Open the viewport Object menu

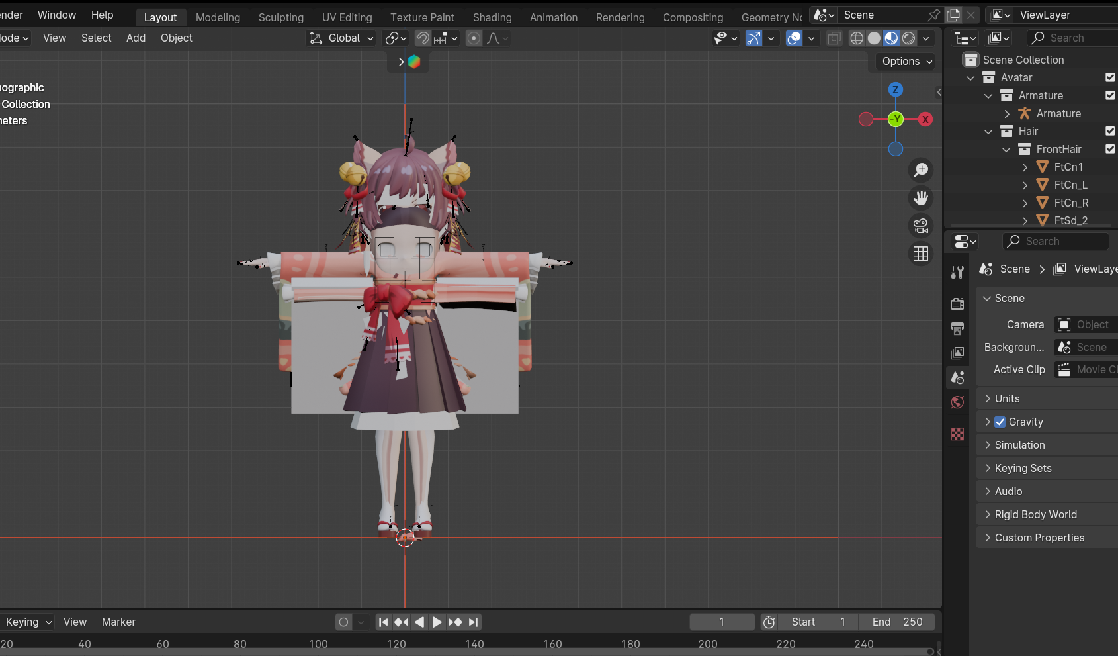177,38
